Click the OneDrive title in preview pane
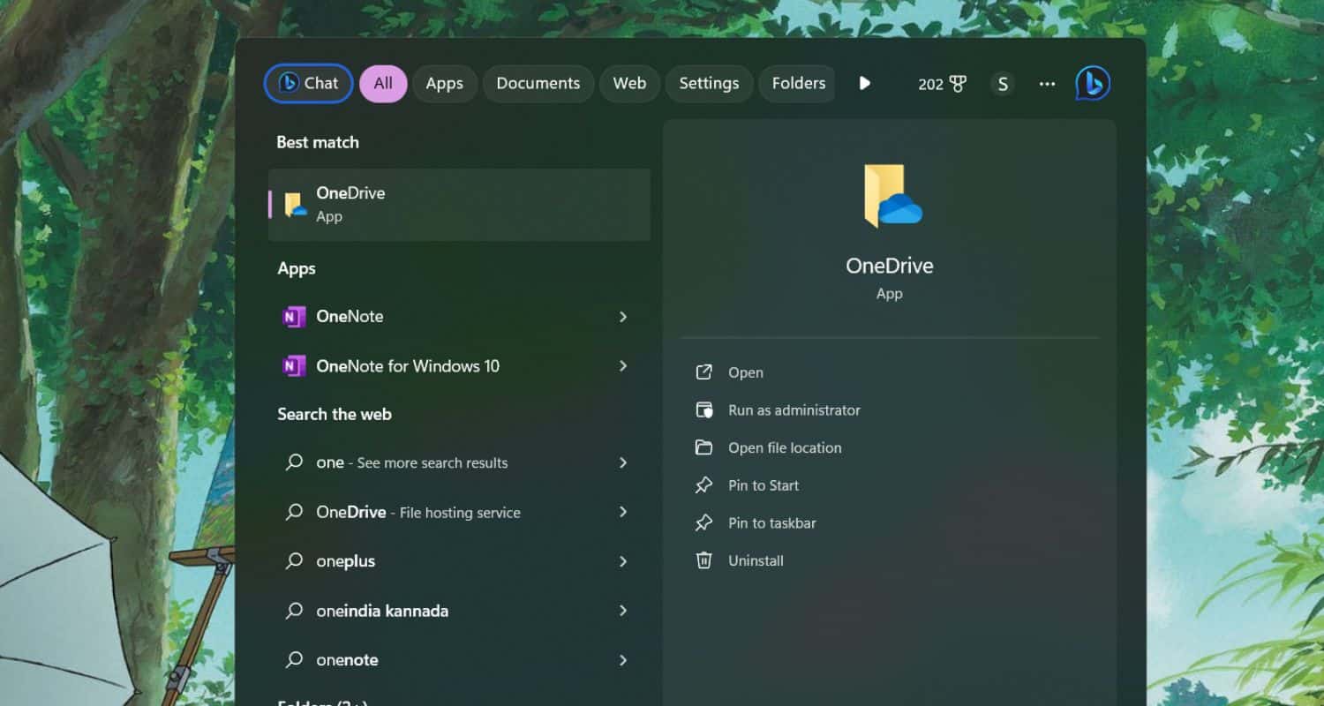This screenshot has width=1324, height=706. coord(890,266)
